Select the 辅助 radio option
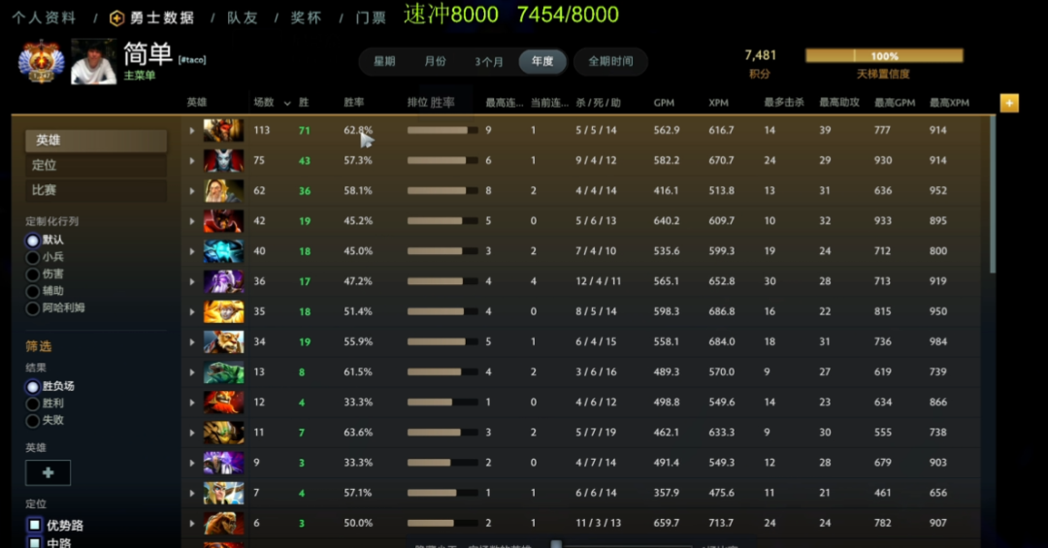The width and height of the screenshot is (1048, 548). point(32,291)
